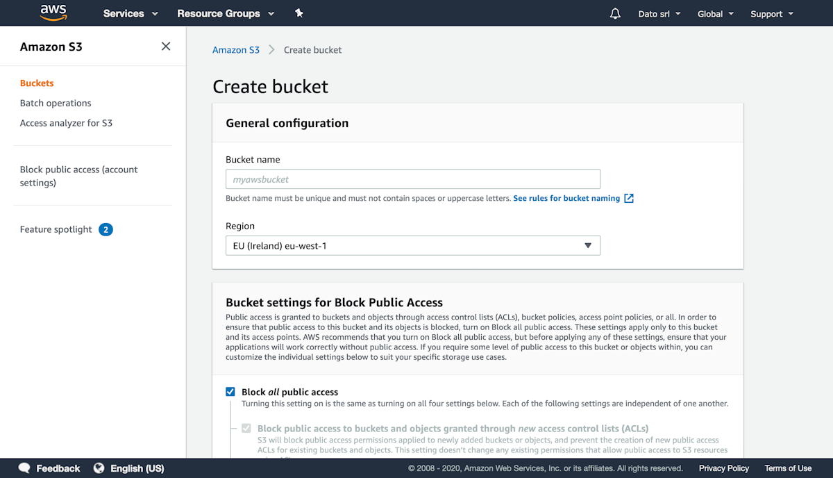833x478 pixels.
Task: Click the Feature spotlight badge number
Action: [106, 229]
